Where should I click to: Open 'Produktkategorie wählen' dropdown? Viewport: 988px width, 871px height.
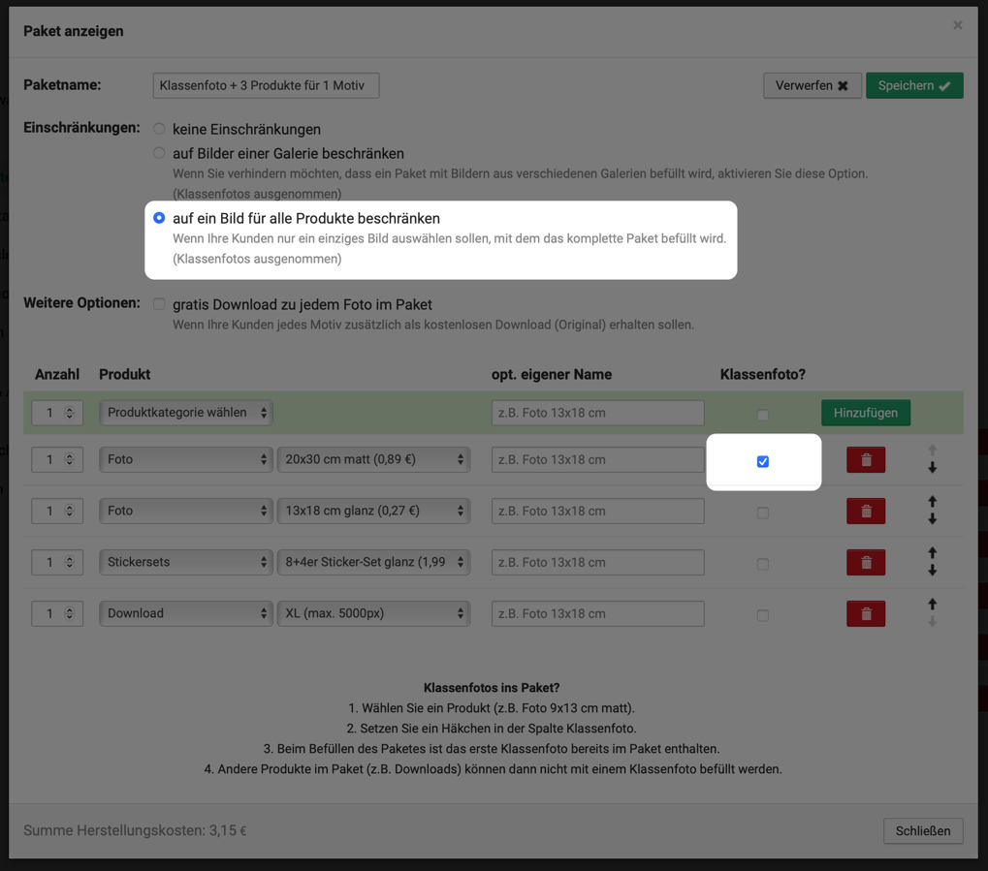[x=185, y=413]
